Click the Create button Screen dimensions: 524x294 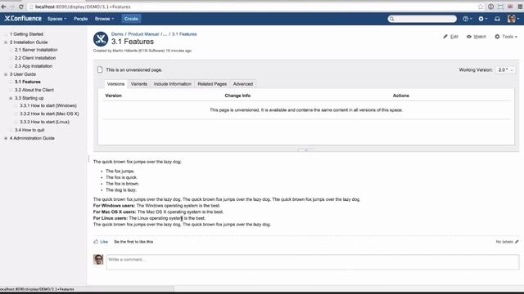pyautogui.click(x=131, y=19)
